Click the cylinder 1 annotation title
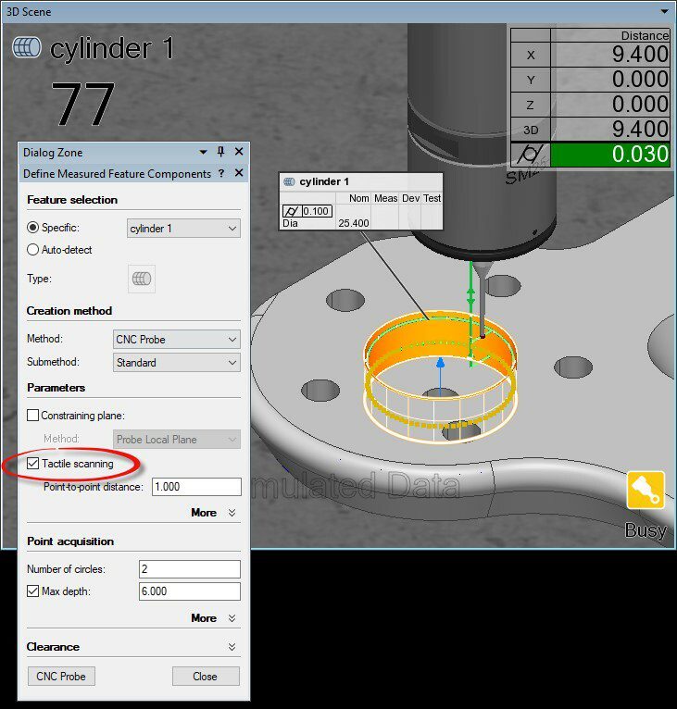 tap(324, 181)
